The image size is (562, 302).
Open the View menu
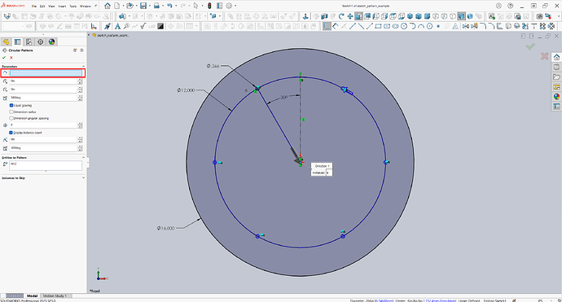click(x=51, y=6)
